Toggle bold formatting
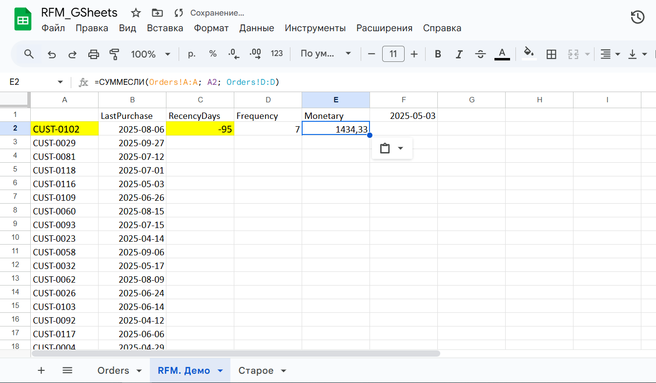This screenshot has height=383, width=656. click(x=438, y=54)
